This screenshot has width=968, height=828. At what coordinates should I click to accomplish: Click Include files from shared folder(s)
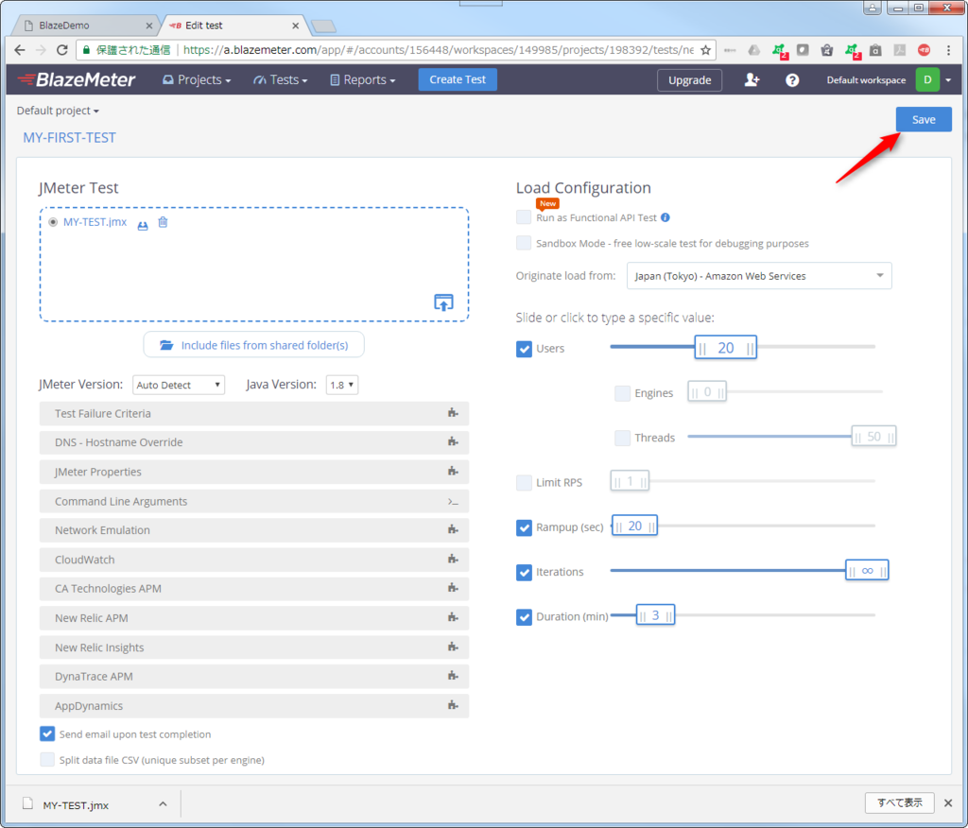[x=253, y=345]
